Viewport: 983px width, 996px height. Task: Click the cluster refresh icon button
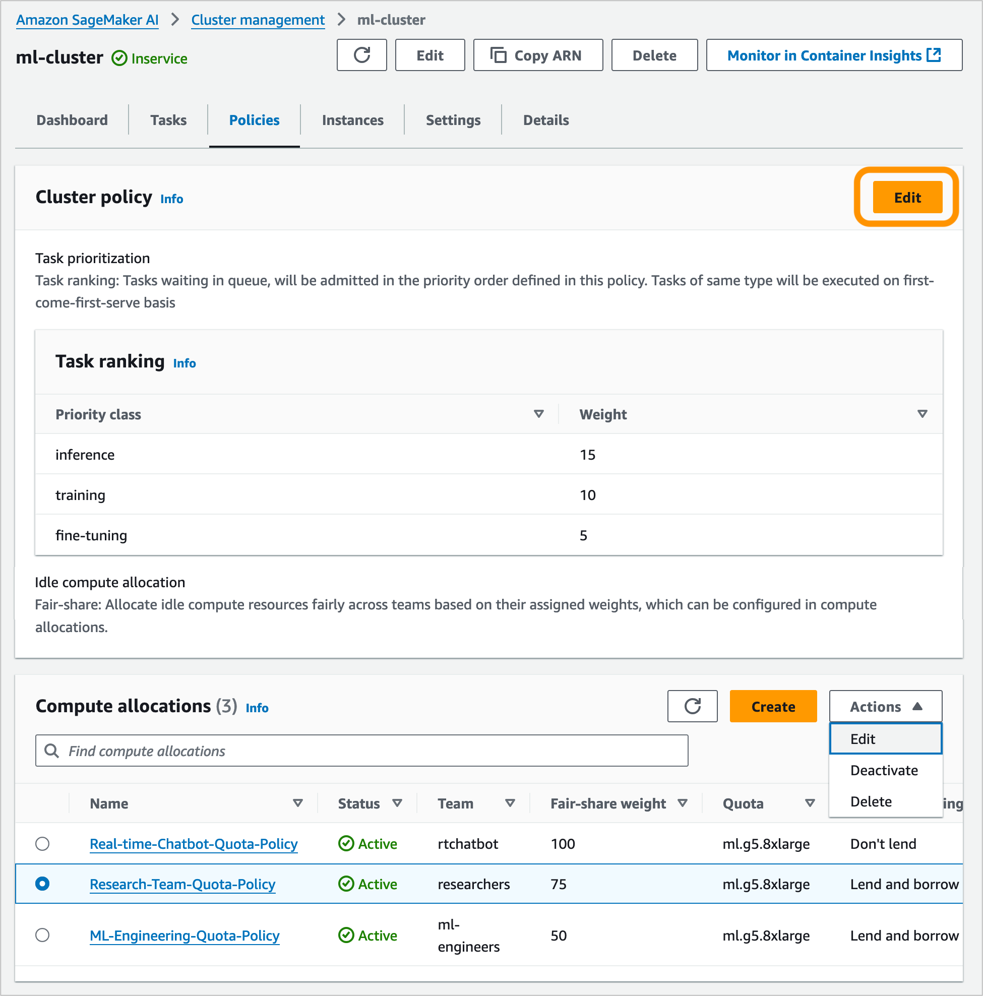tap(361, 55)
